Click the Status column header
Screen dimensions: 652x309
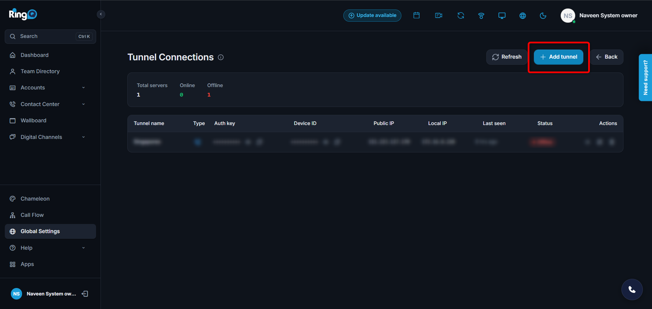[x=545, y=123]
